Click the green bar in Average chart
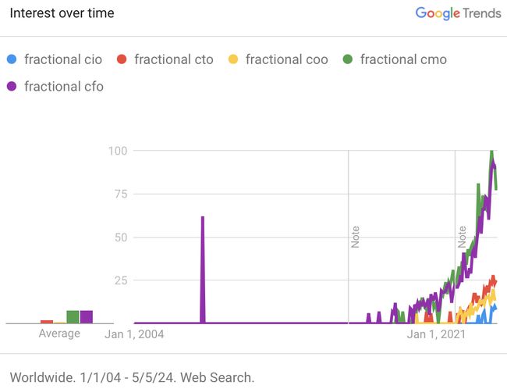The image size is (507, 389). coord(73,316)
